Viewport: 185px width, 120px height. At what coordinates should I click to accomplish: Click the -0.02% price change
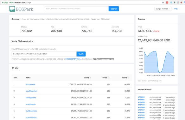[x=156, y=31]
